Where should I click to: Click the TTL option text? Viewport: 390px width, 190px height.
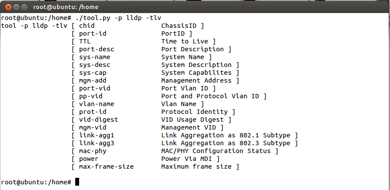(85, 41)
